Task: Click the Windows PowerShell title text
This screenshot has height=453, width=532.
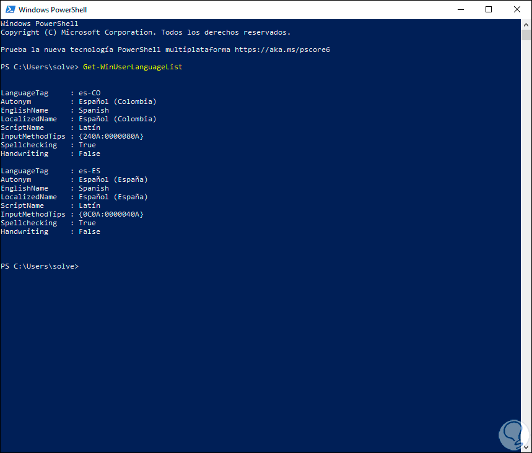Action: pos(53,10)
